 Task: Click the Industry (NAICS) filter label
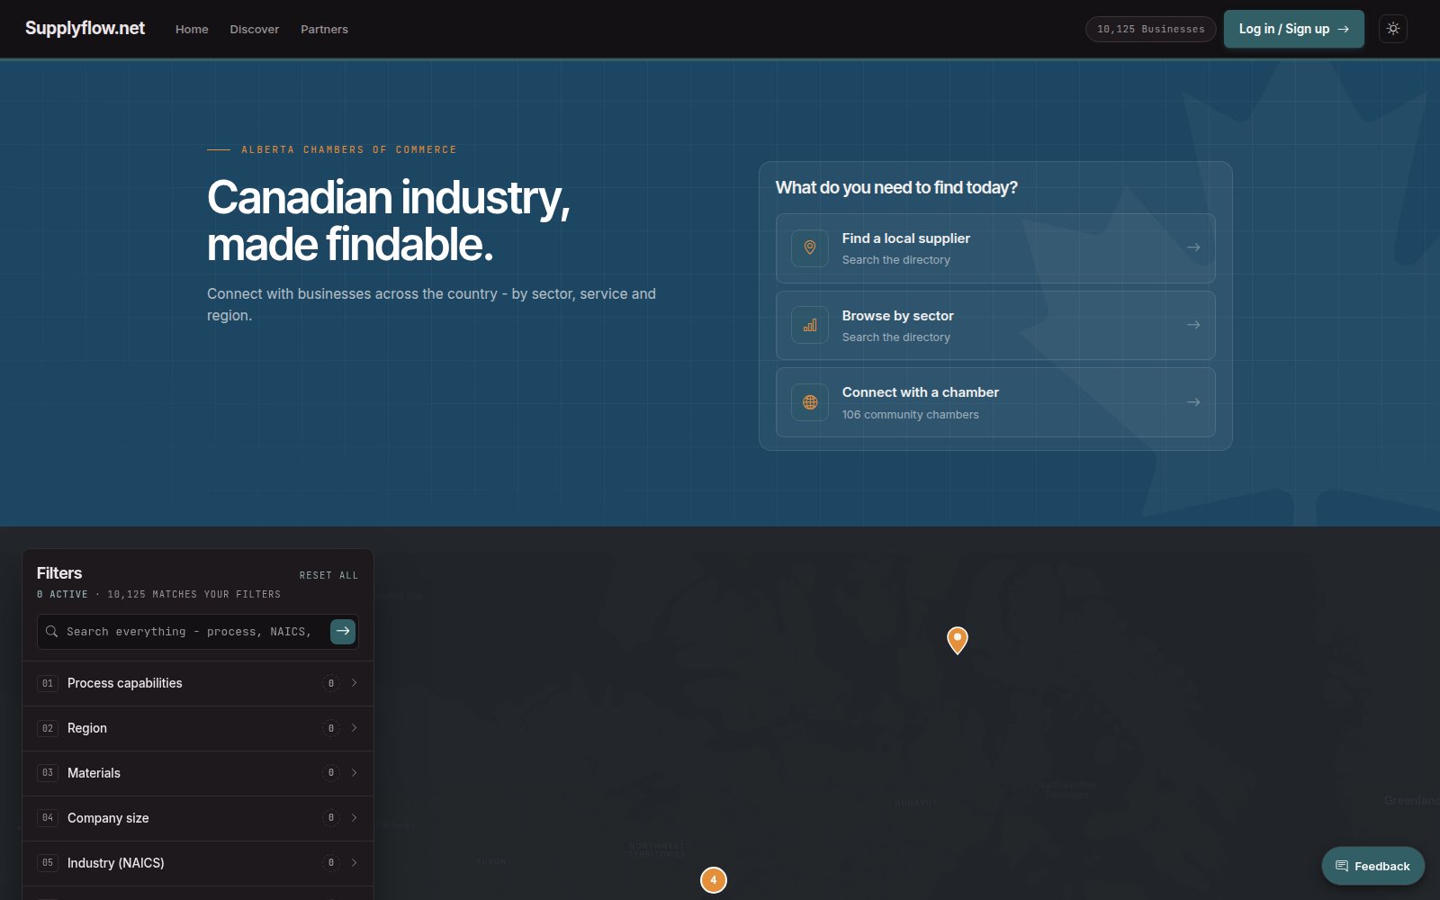pos(116,863)
